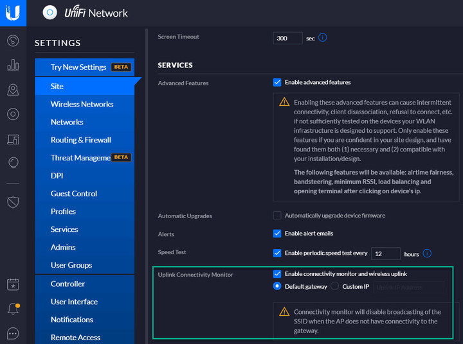Click Try New Settings beta button
The height and width of the screenshot is (344, 463).
(85, 67)
